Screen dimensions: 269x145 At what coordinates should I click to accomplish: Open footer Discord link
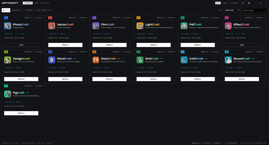point(218,143)
